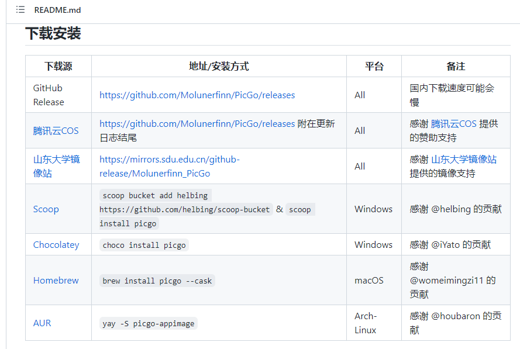This screenshot has width=520, height=349.
Task: Open the mirrors.sdu.edu.cn mirror URL link
Action: [170, 167]
